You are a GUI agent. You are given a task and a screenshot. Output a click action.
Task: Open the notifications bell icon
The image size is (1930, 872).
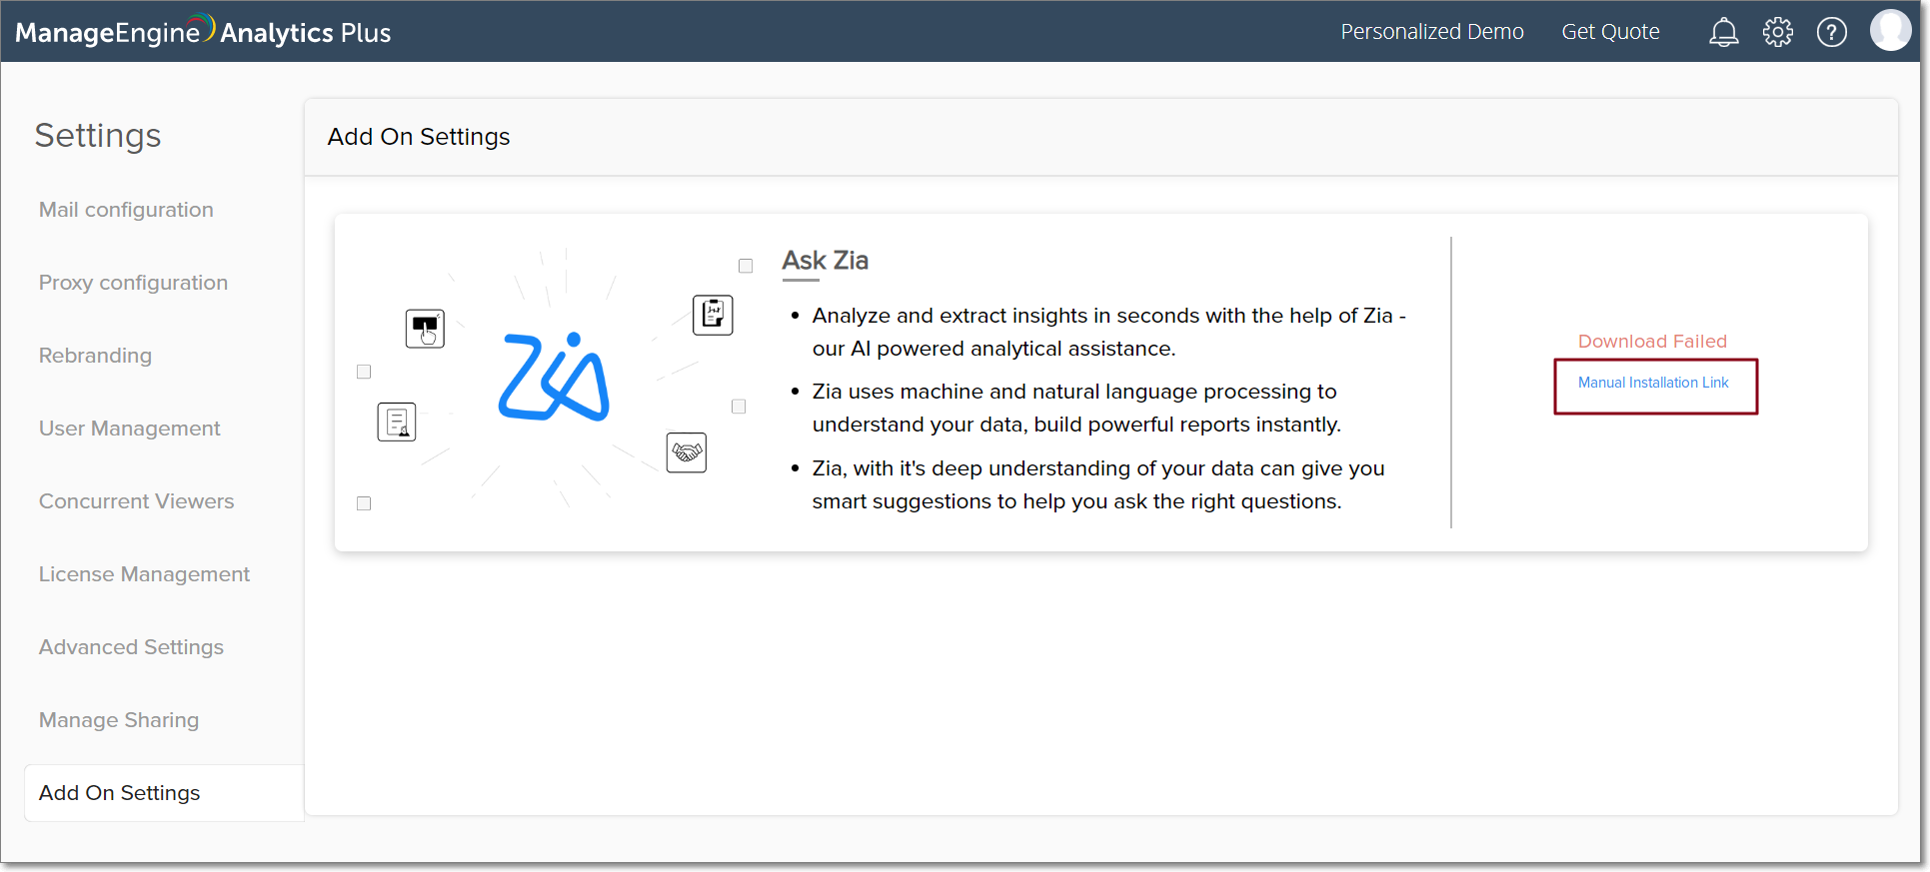1723,33
